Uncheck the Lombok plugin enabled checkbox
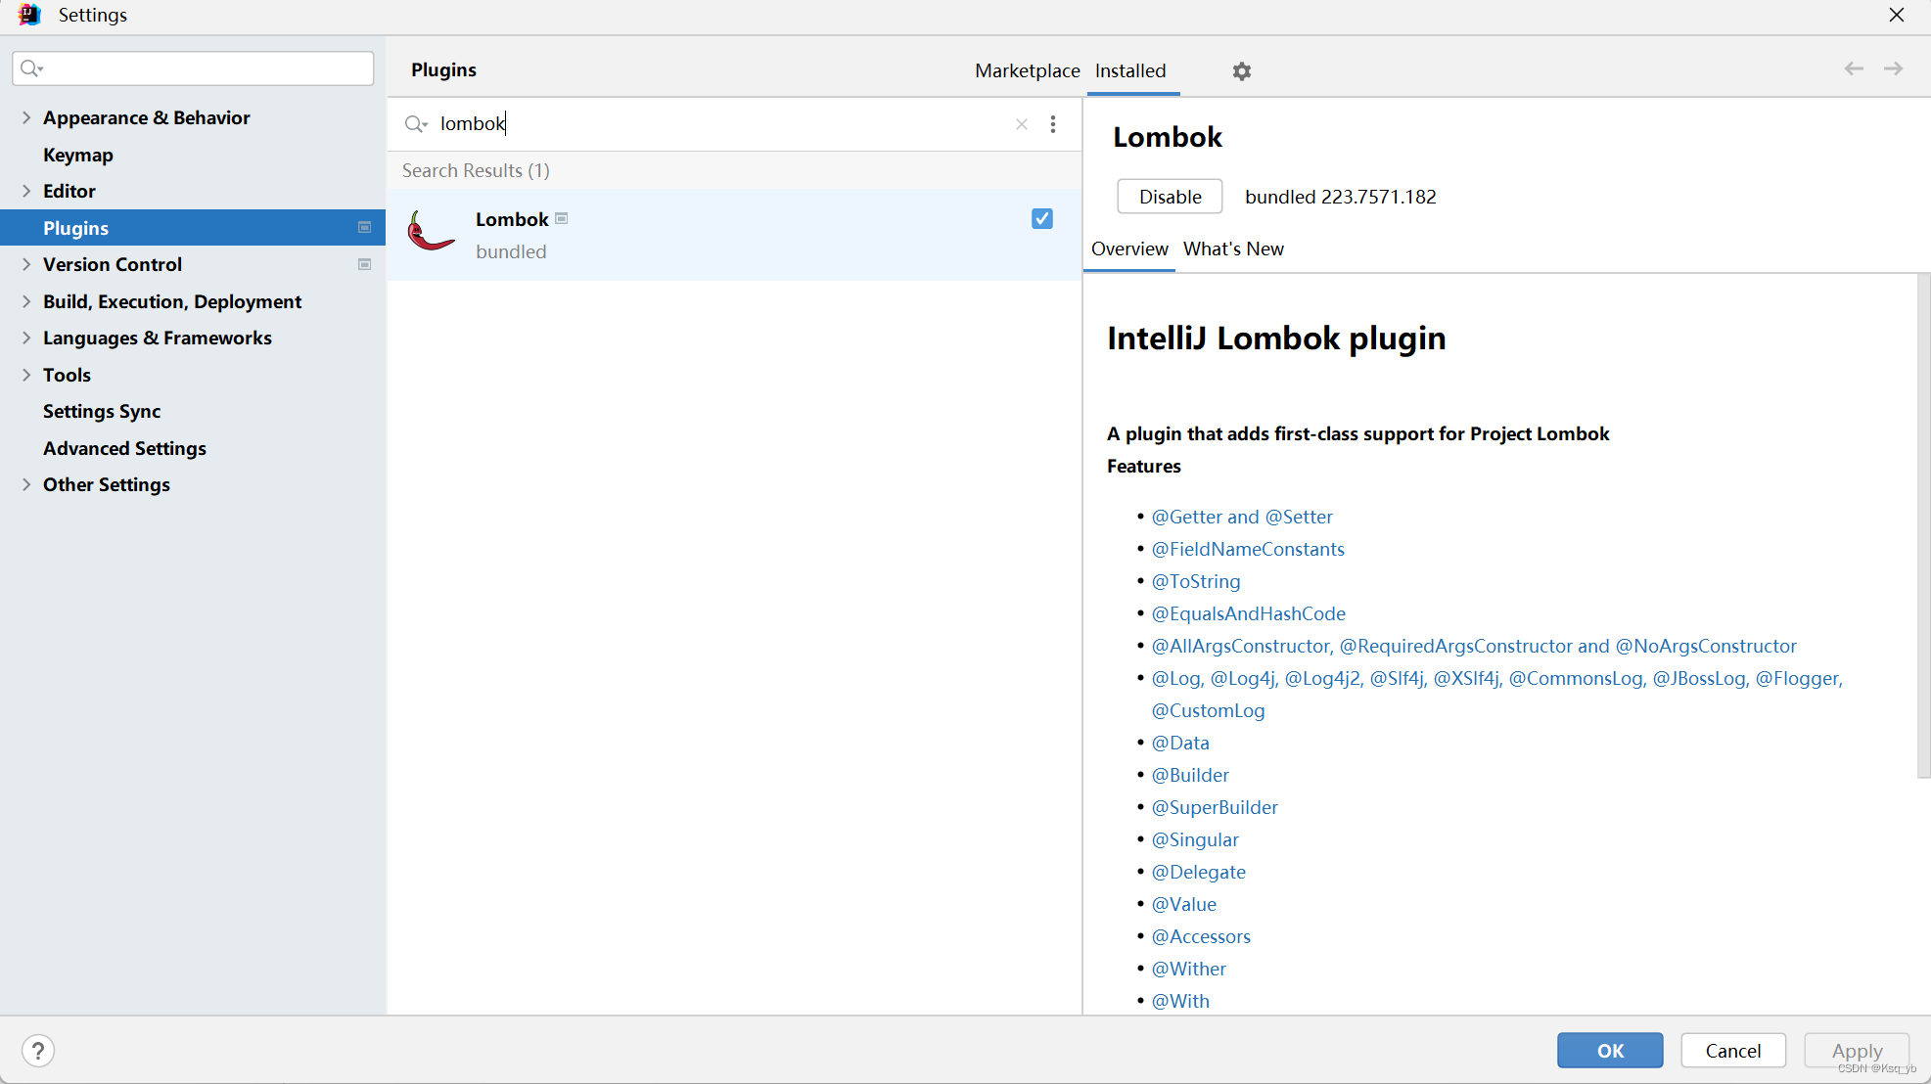The image size is (1931, 1084). 1041,219
